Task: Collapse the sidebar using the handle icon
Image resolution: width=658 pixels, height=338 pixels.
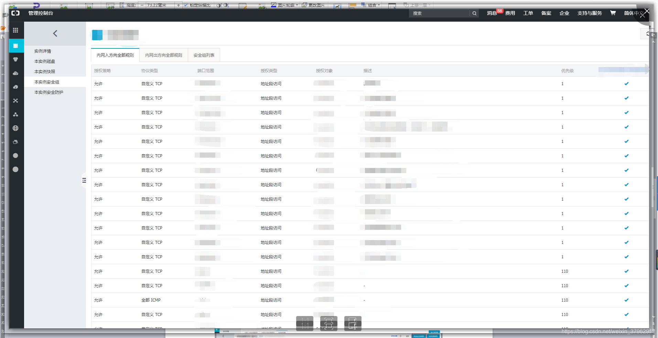Action: click(84, 180)
